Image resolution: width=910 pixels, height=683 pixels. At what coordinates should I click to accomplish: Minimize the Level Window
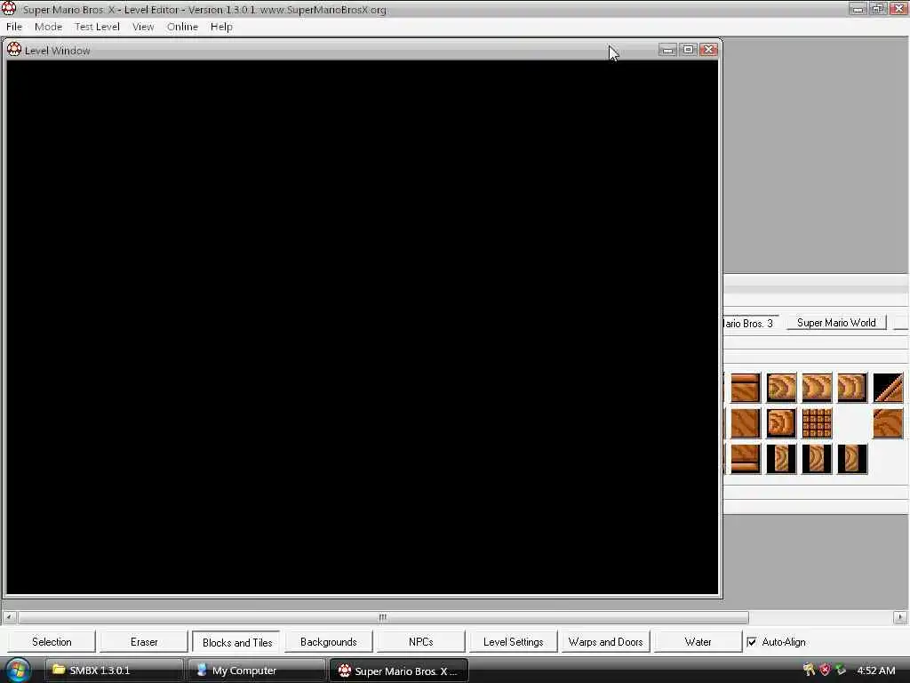click(x=668, y=50)
